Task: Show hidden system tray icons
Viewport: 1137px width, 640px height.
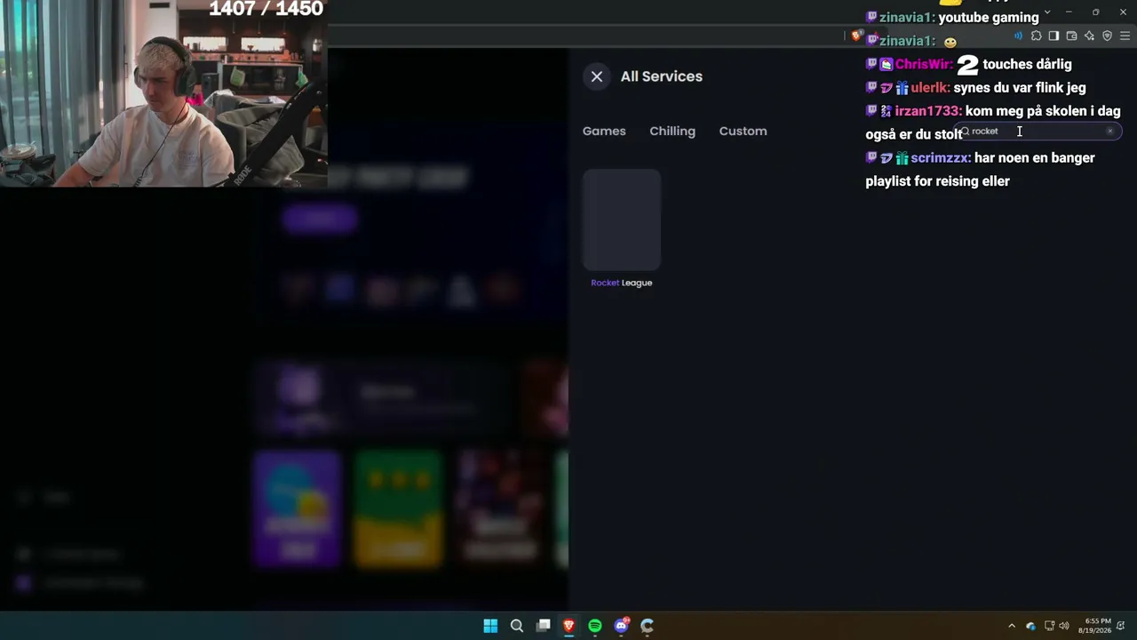Action: 1011,626
